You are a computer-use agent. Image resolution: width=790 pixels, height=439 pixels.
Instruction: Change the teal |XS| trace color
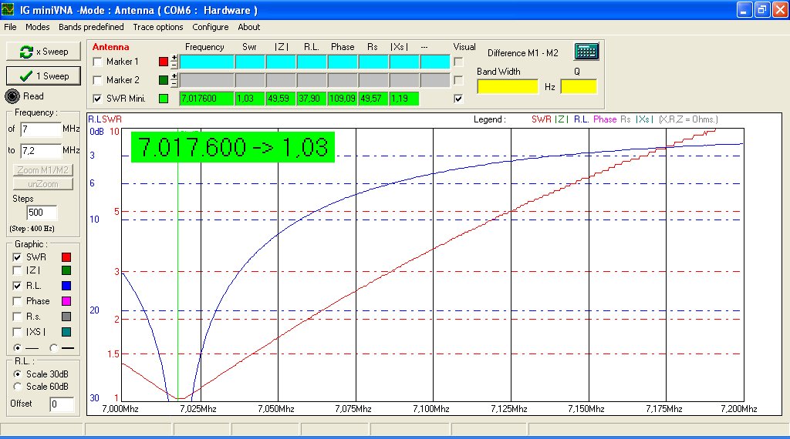(x=66, y=332)
